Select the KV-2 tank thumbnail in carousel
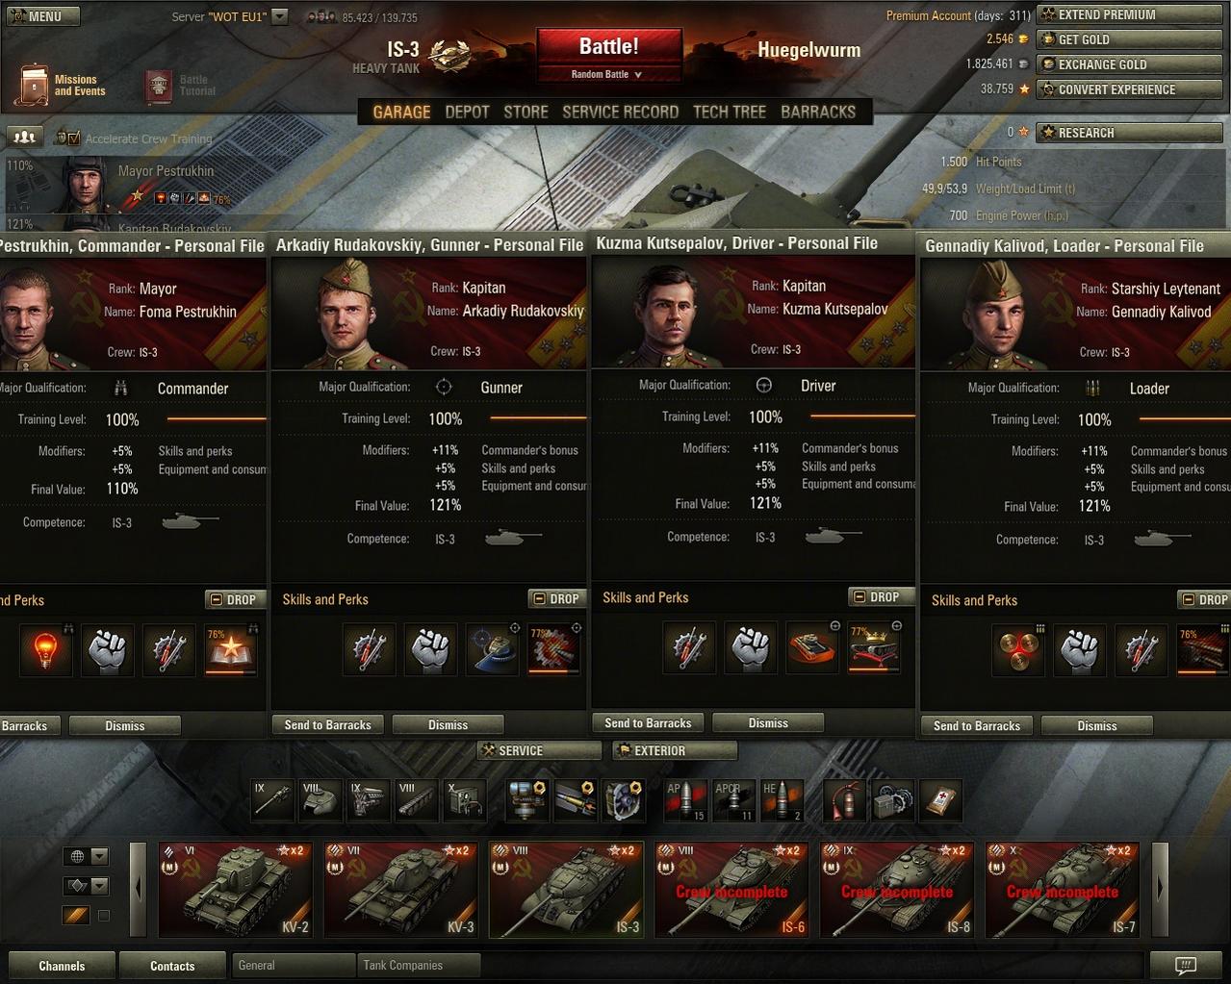The width and height of the screenshot is (1231, 984). pyautogui.click(x=236, y=889)
